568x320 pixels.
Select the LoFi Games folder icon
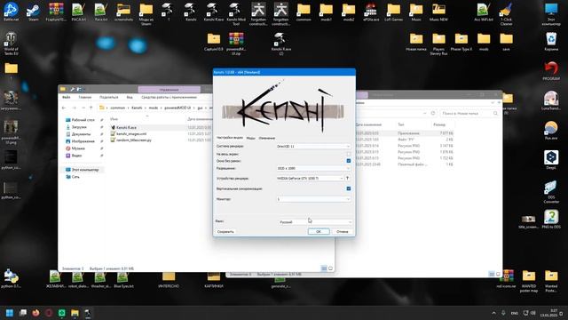click(393, 12)
